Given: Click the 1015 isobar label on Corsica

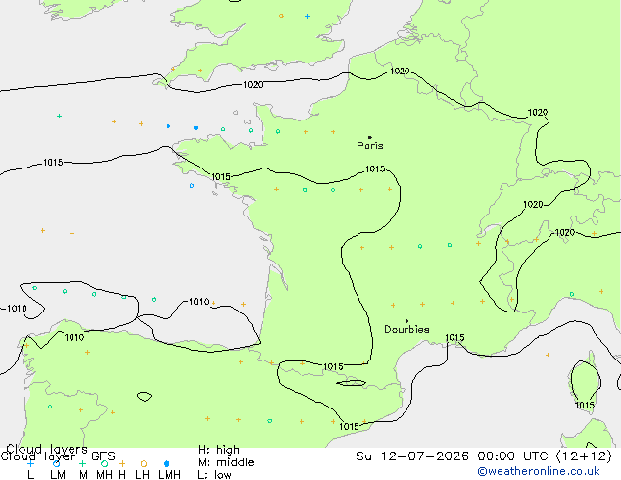Looking at the screenshot, I should 584,405.
